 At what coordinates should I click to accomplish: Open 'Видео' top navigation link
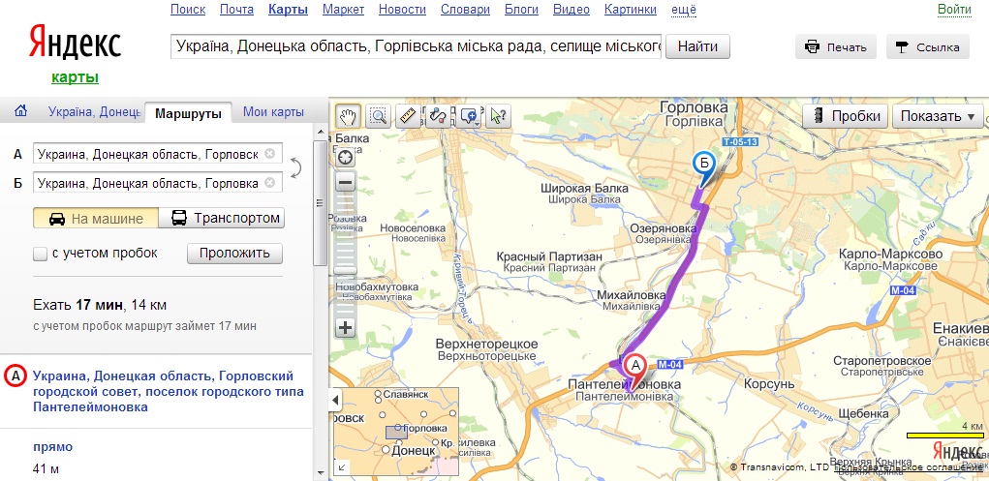[x=572, y=10]
